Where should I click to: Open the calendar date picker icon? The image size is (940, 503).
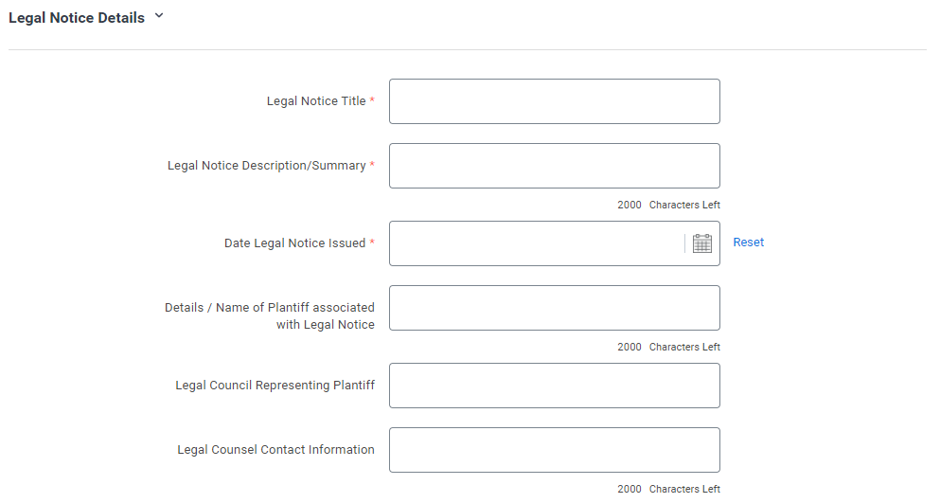tap(702, 243)
